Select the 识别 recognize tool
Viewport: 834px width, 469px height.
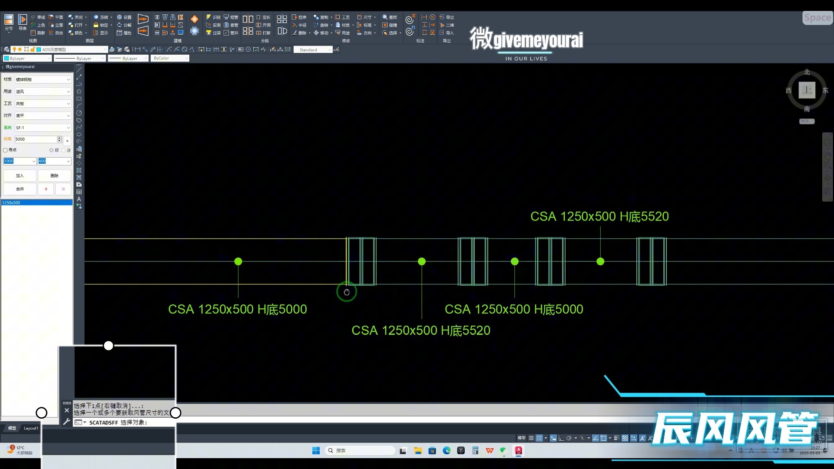tap(213, 17)
